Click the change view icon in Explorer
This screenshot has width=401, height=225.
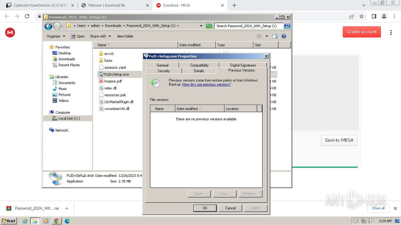(259, 36)
